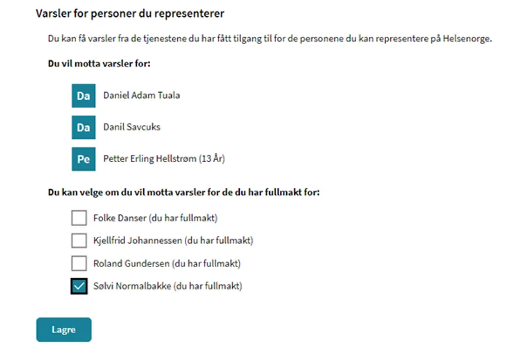Select the name Daniel Adam Tuala

[x=141, y=95]
